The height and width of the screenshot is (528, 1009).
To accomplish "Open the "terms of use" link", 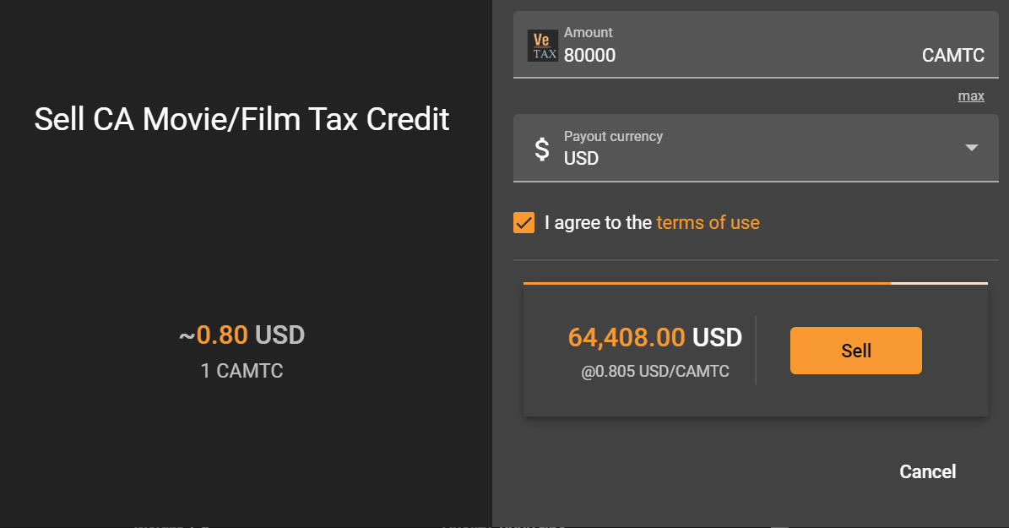I will tap(708, 223).
